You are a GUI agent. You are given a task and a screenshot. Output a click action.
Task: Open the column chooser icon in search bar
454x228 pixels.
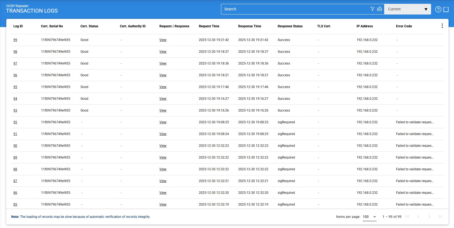[x=379, y=9]
